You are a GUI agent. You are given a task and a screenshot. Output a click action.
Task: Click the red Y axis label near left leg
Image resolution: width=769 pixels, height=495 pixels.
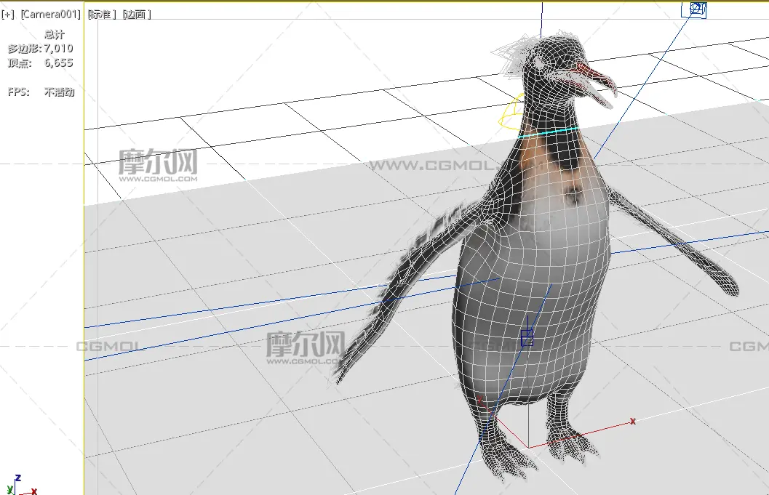(x=480, y=400)
